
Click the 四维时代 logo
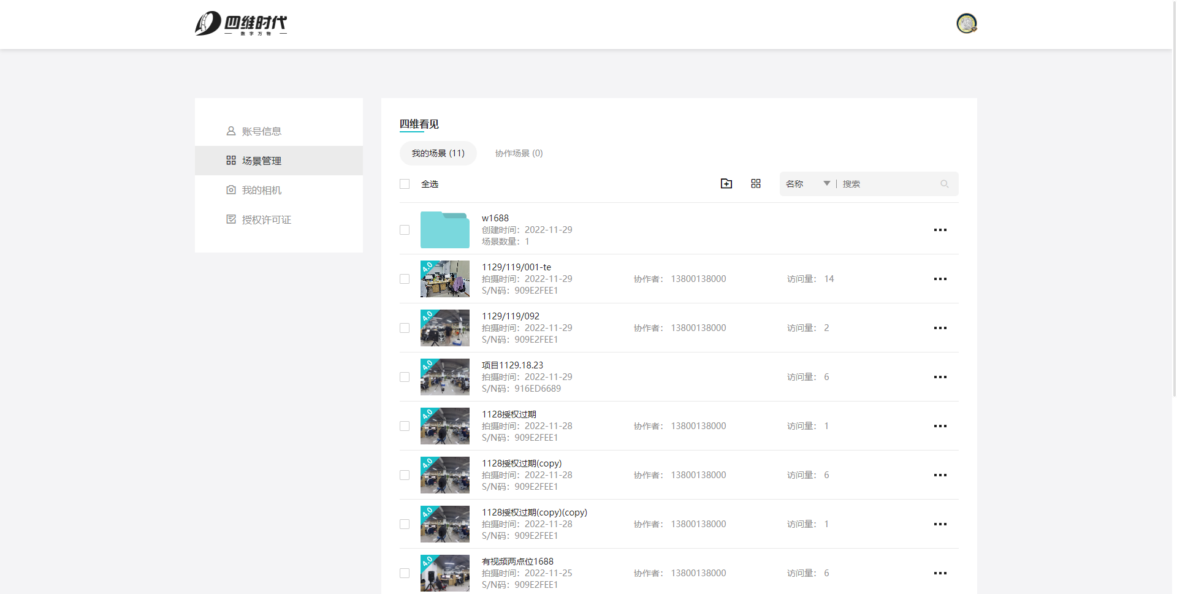(x=241, y=24)
